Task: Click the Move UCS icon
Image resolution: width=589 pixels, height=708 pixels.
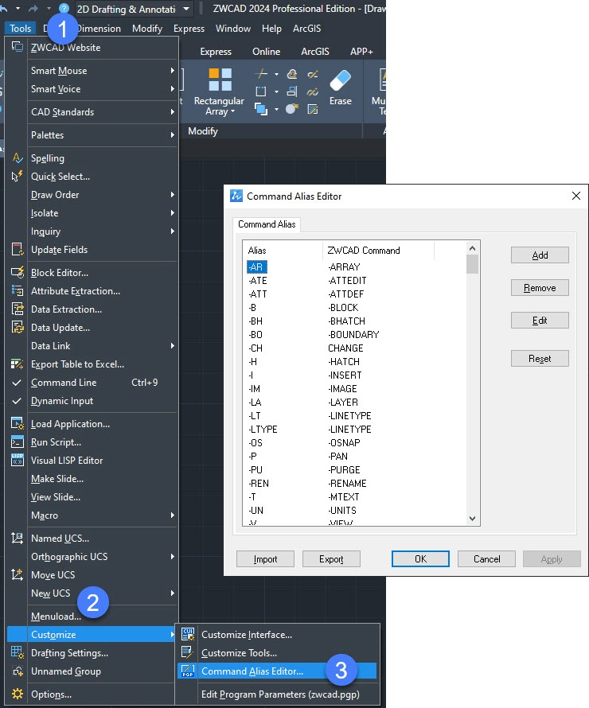Action: point(18,575)
